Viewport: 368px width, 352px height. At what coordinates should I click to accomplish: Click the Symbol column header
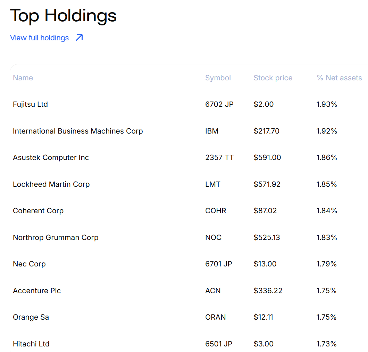pyautogui.click(x=218, y=78)
